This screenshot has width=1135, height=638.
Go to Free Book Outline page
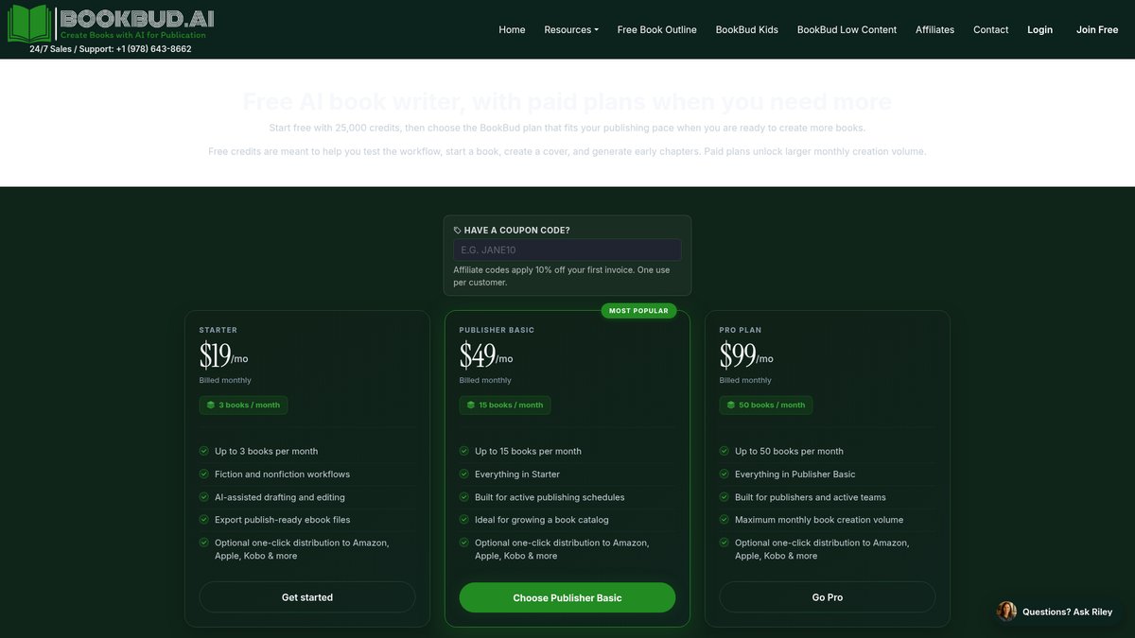click(x=656, y=29)
